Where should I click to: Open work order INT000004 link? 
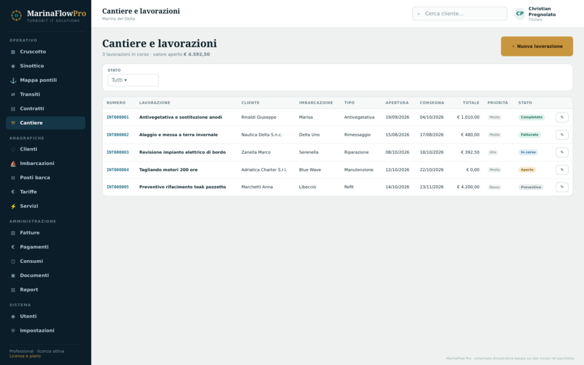pos(117,170)
